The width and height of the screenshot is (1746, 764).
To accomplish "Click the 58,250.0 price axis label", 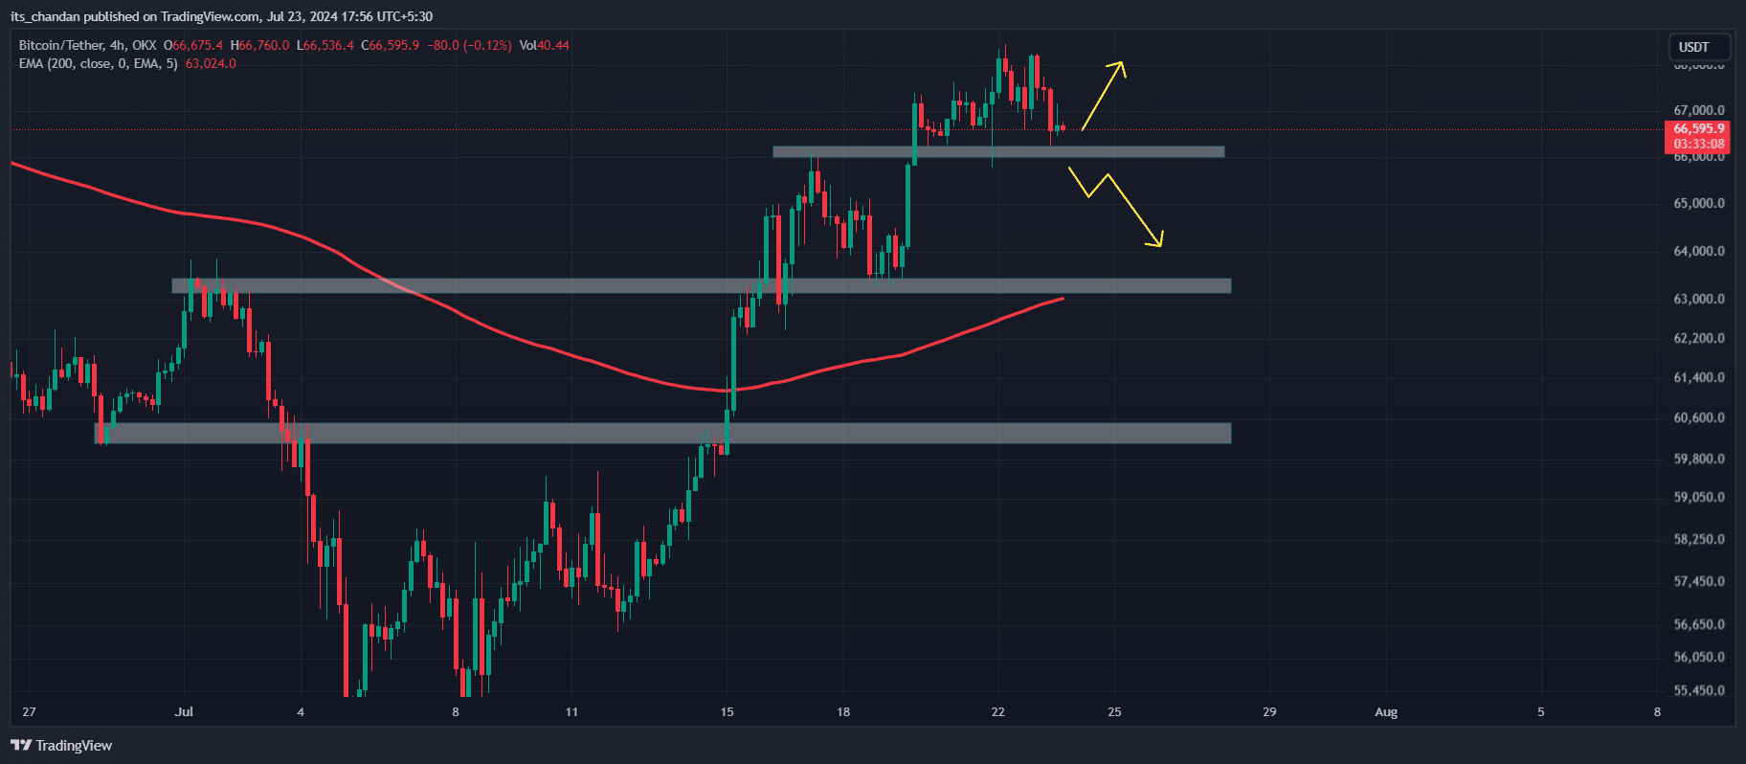I will [x=1698, y=539].
